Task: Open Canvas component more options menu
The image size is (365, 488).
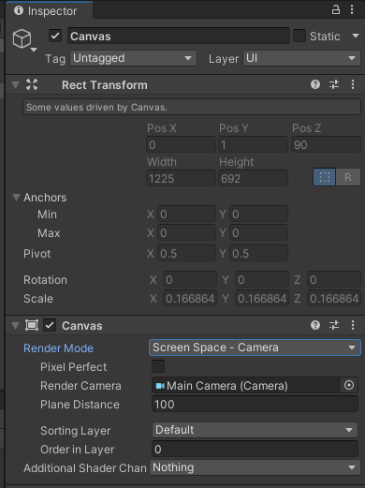Action: coord(353,325)
